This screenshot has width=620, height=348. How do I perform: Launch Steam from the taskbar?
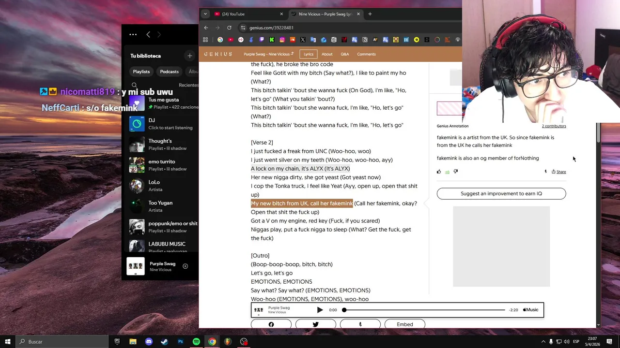click(164, 342)
